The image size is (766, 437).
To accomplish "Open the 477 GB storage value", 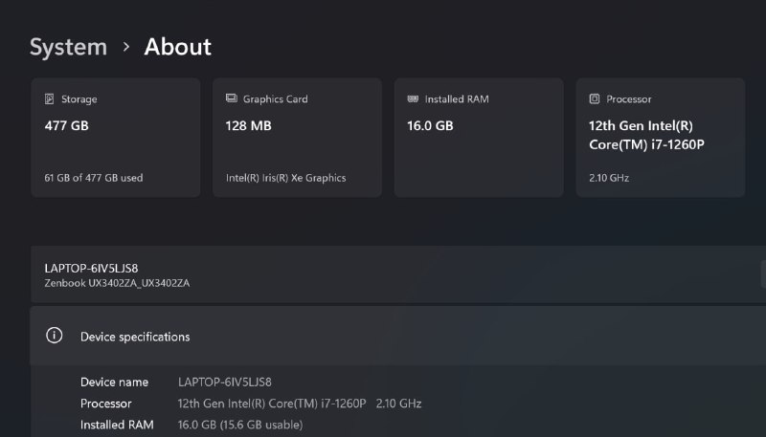I will click(66, 125).
